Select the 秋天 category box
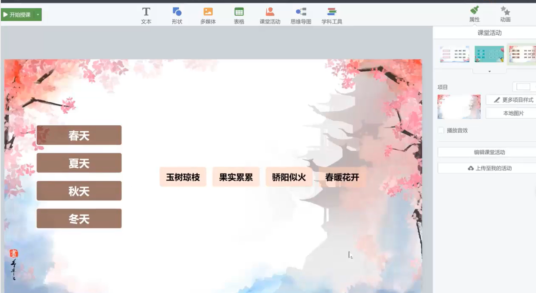The image size is (536, 293). 79,191
